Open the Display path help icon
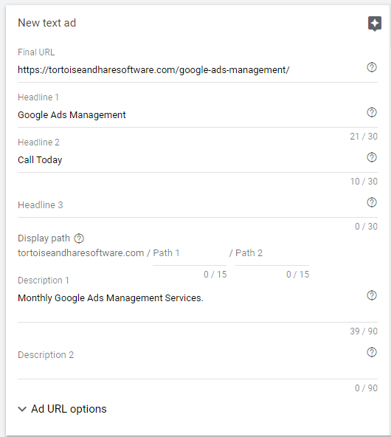 [79, 238]
